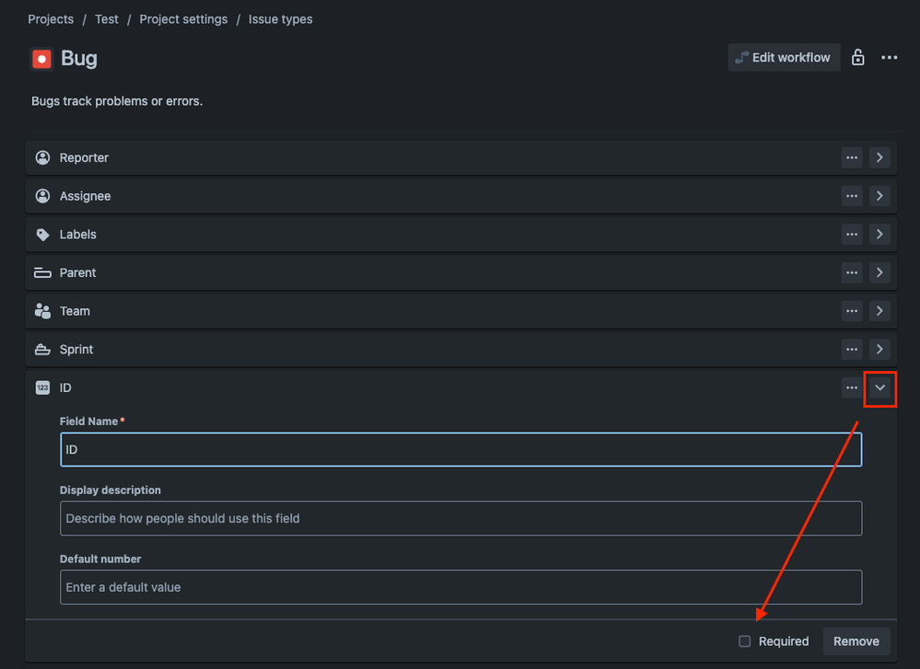The height and width of the screenshot is (669, 920).
Task: Click the Team people icon
Action: [42, 311]
